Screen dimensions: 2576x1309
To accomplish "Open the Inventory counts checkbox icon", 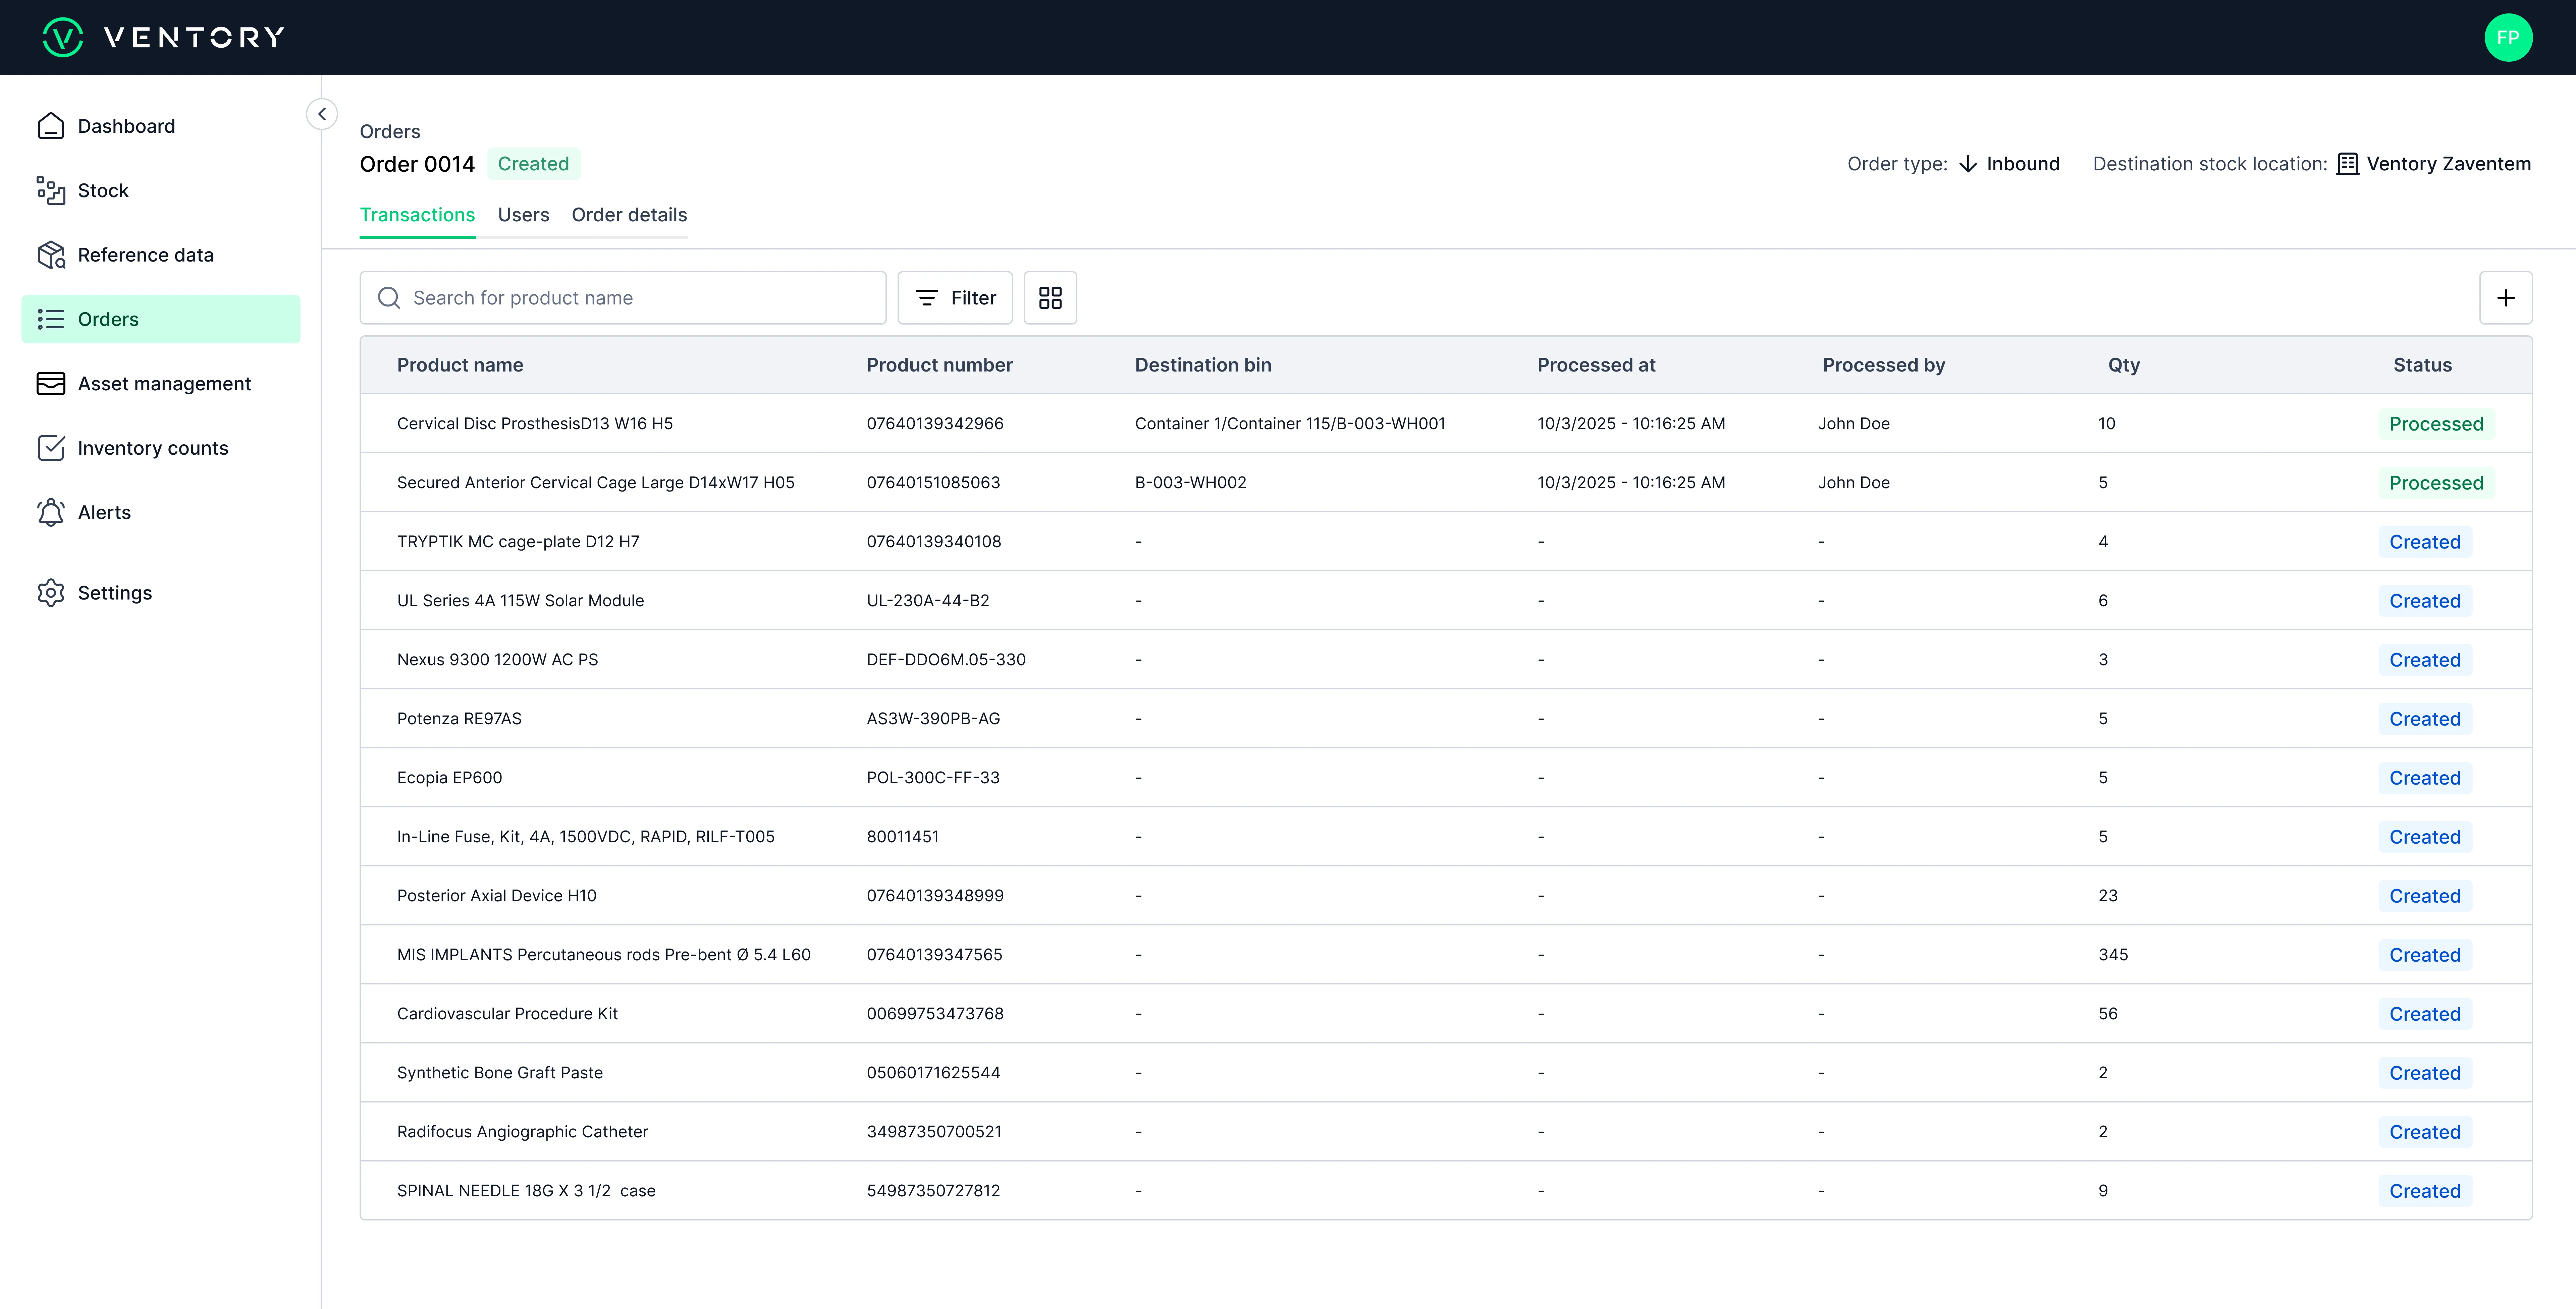I will click(x=51, y=448).
